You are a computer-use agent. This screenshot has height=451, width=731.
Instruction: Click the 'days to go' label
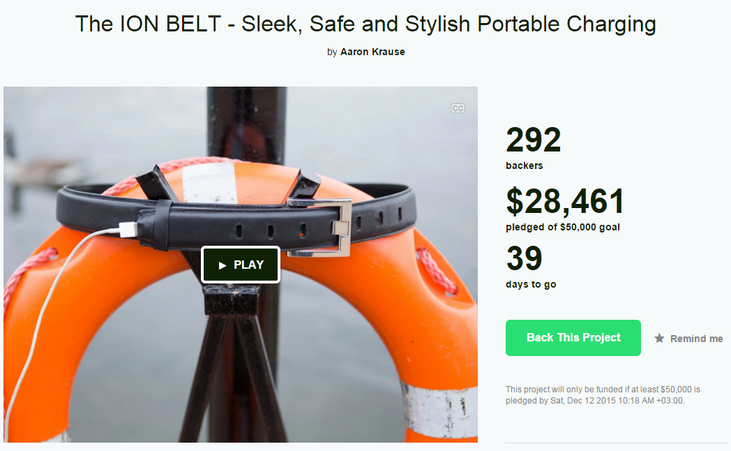pos(531,285)
